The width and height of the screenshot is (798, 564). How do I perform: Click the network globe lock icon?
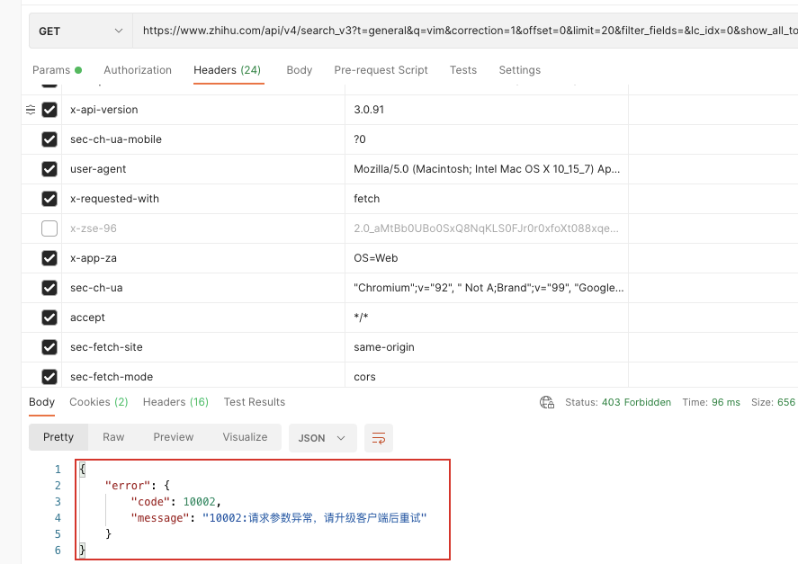pyautogui.click(x=547, y=403)
